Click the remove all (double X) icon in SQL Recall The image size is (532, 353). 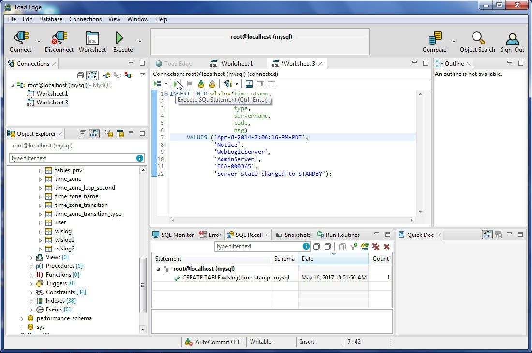[376, 247]
